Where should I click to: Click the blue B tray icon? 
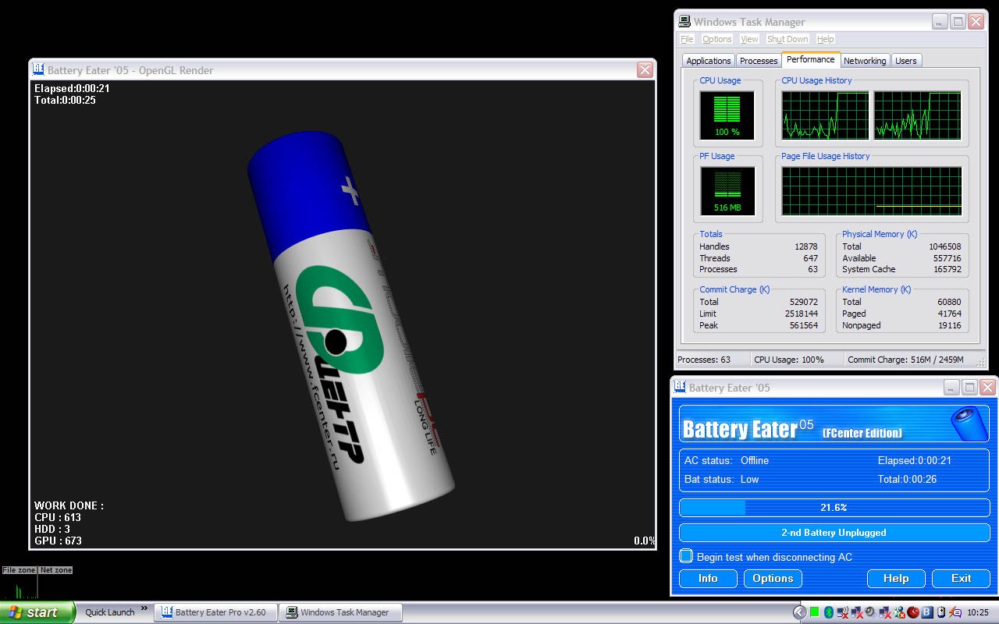[x=927, y=612]
